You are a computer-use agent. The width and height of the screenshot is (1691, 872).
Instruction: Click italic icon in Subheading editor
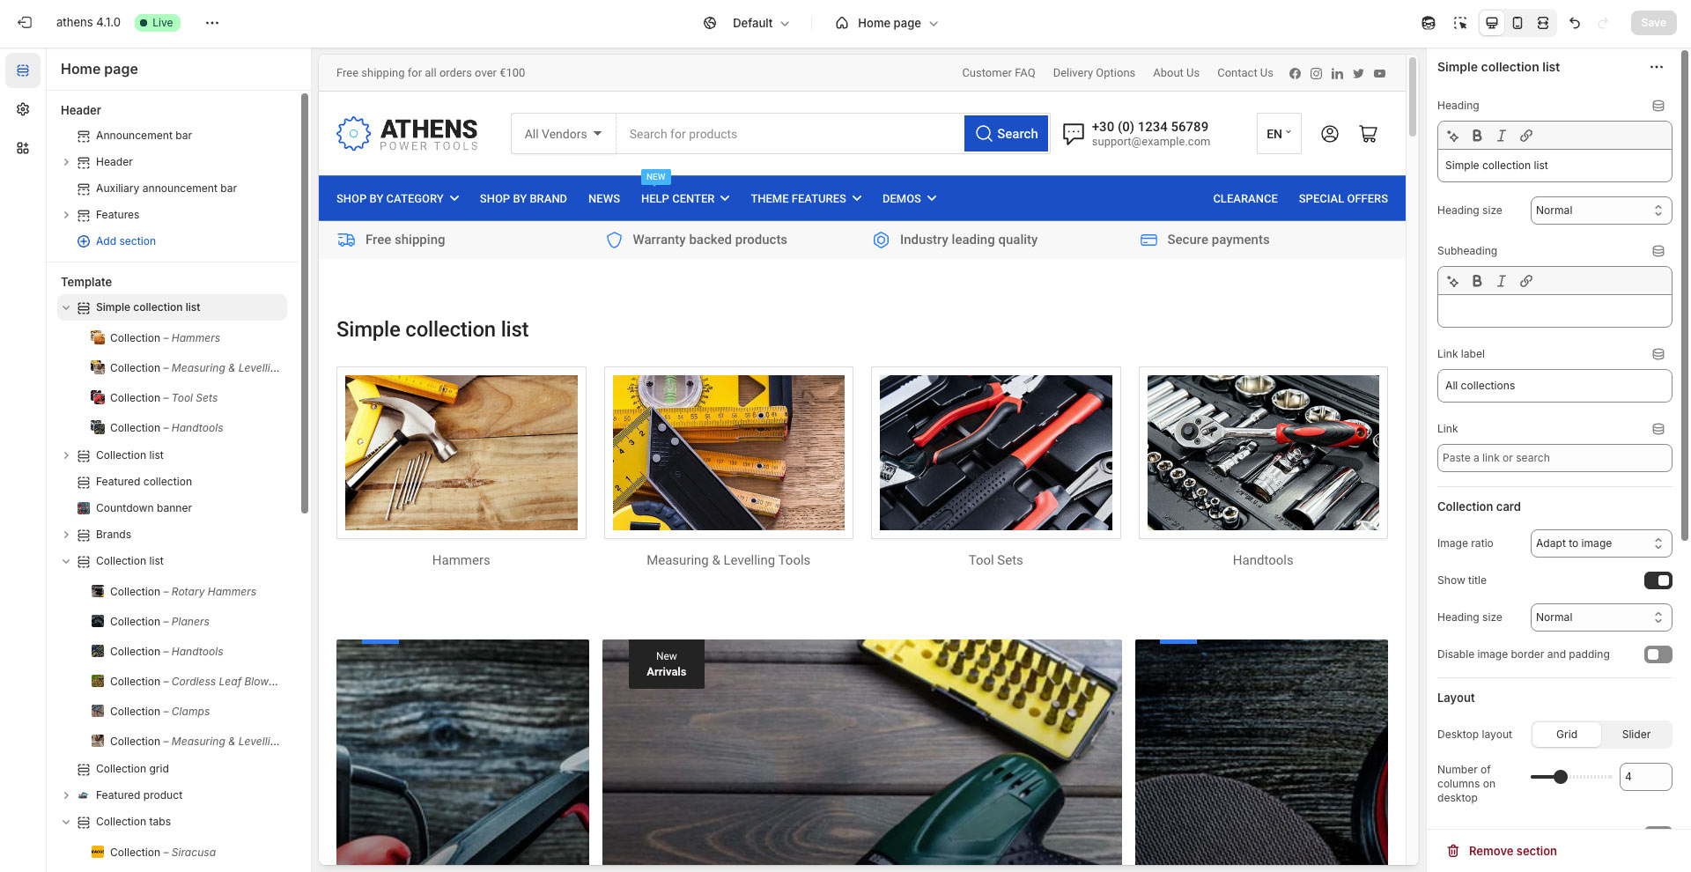1502,281
